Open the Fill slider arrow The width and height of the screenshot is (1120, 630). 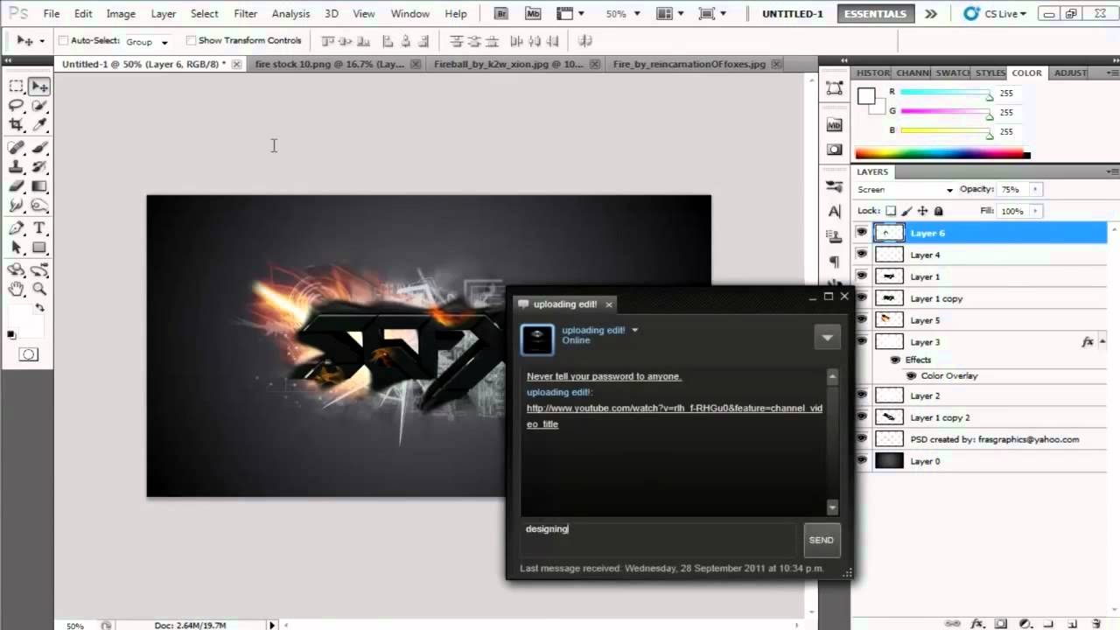(1035, 211)
